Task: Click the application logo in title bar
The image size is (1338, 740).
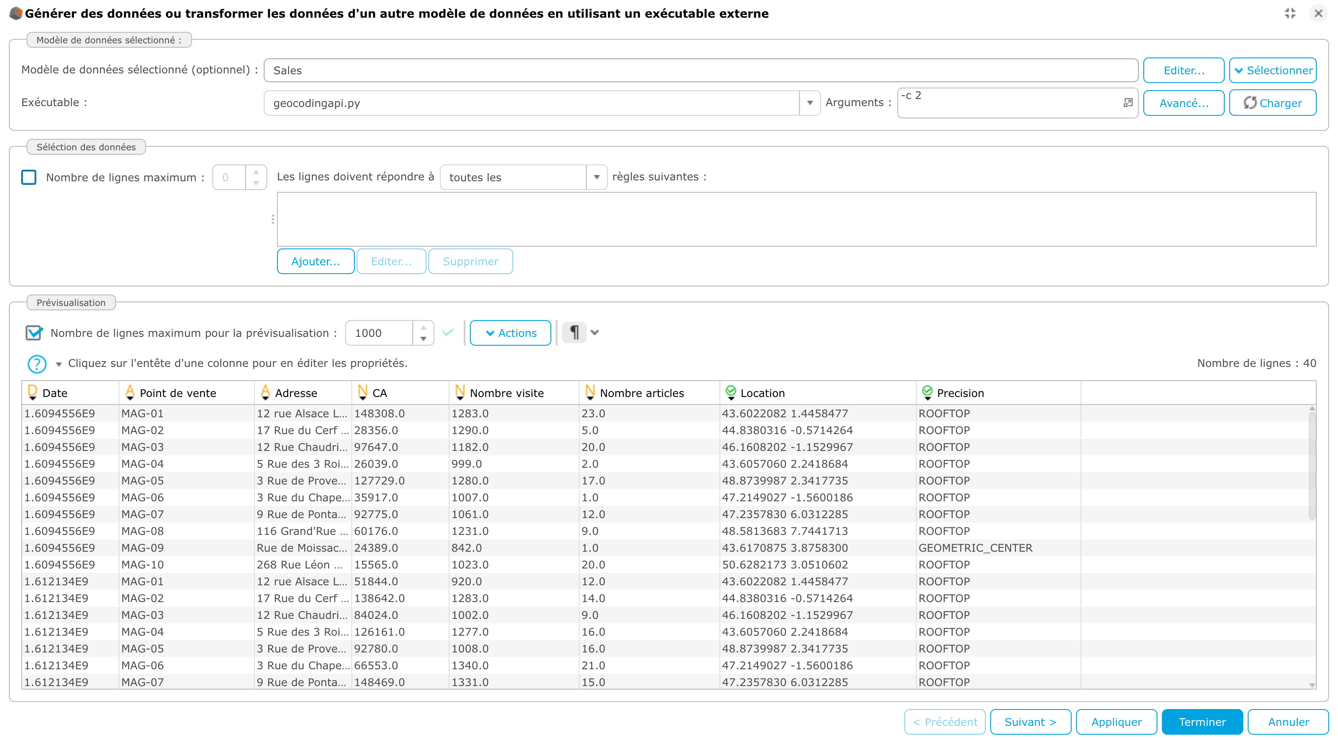Action: pyautogui.click(x=16, y=14)
